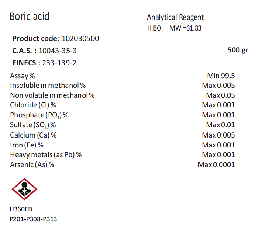Click the Min 99.5 assay value
The width and height of the screenshot is (259, 226).
221,76
